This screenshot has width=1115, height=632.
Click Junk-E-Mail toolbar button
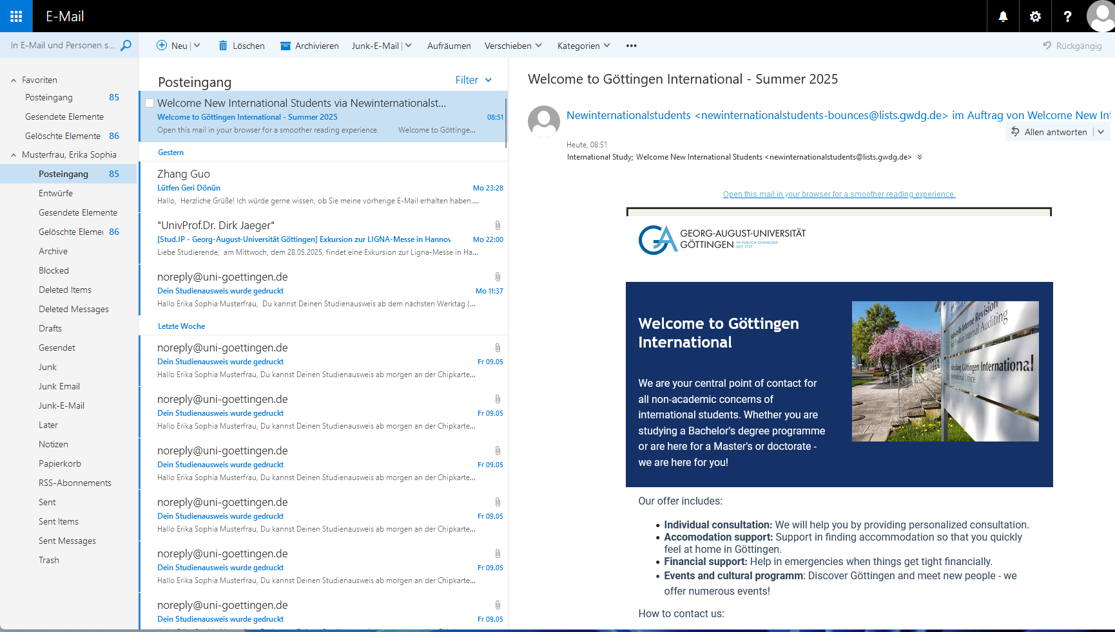click(x=375, y=46)
